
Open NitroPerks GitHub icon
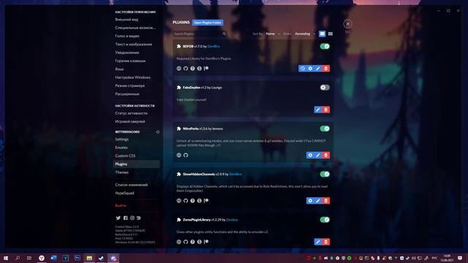point(186,155)
